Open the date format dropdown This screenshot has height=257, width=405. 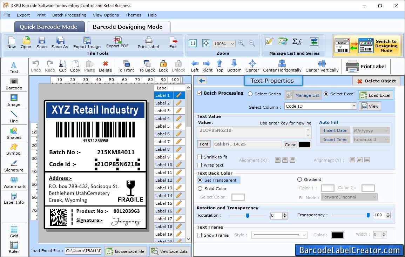386,131
